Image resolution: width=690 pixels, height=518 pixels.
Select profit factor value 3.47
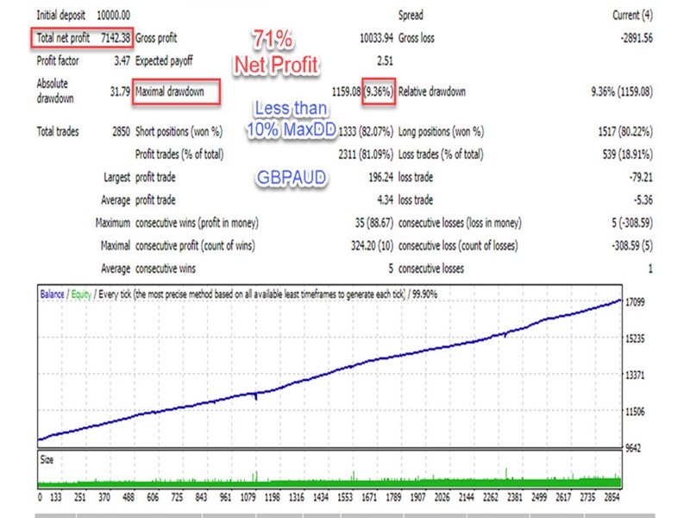pyautogui.click(x=122, y=60)
